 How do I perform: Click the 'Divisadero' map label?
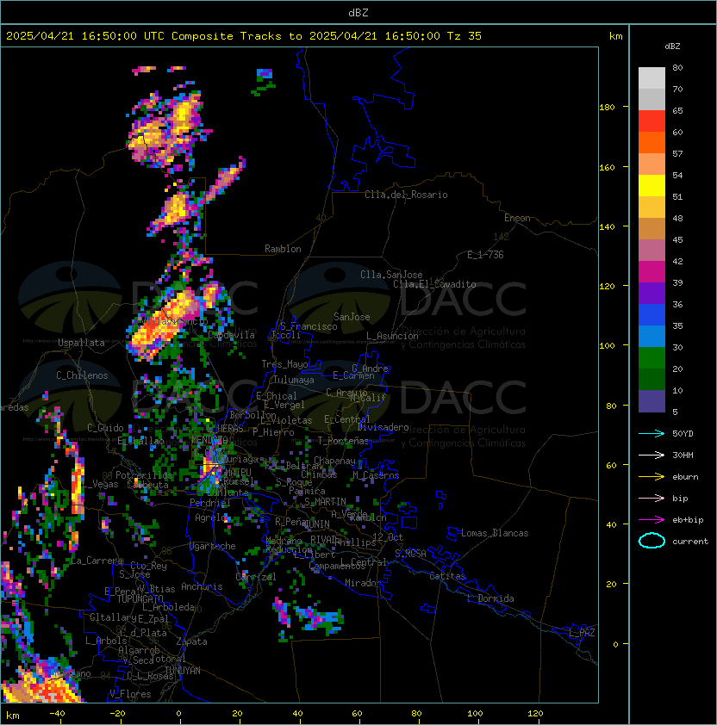point(383,427)
